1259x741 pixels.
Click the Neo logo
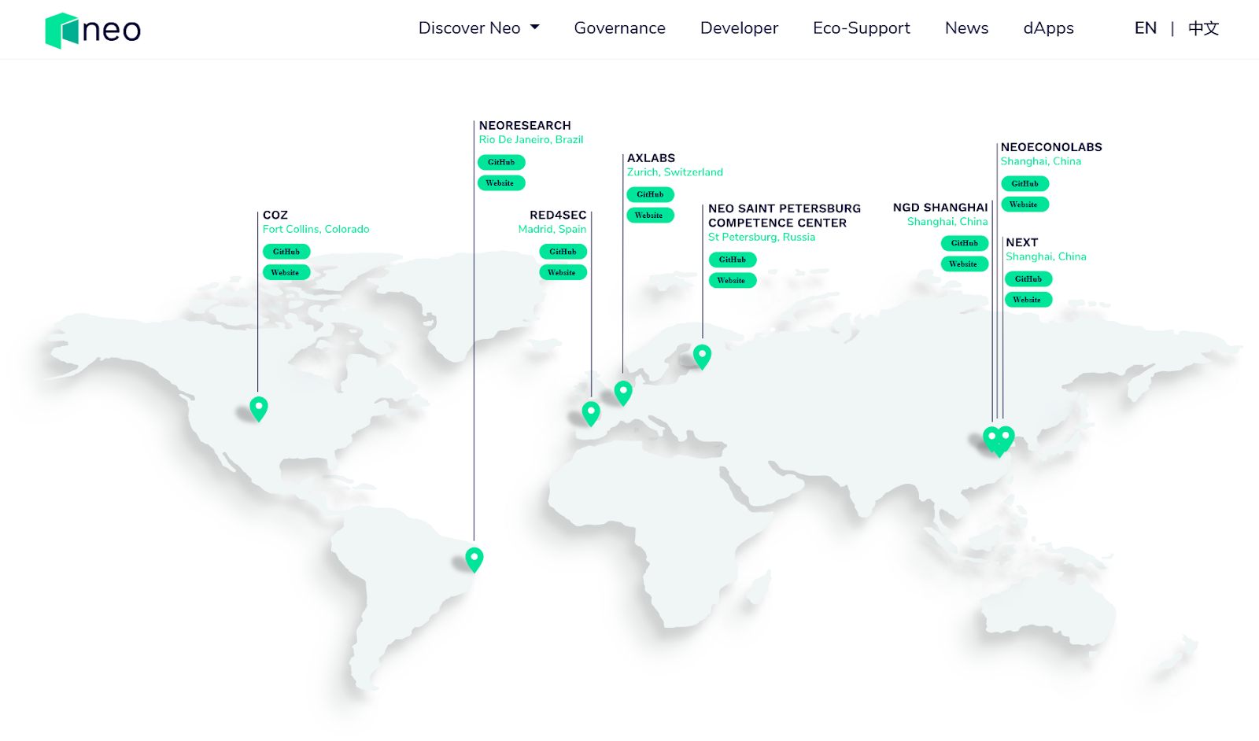pyautogui.click(x=93, y=31)
